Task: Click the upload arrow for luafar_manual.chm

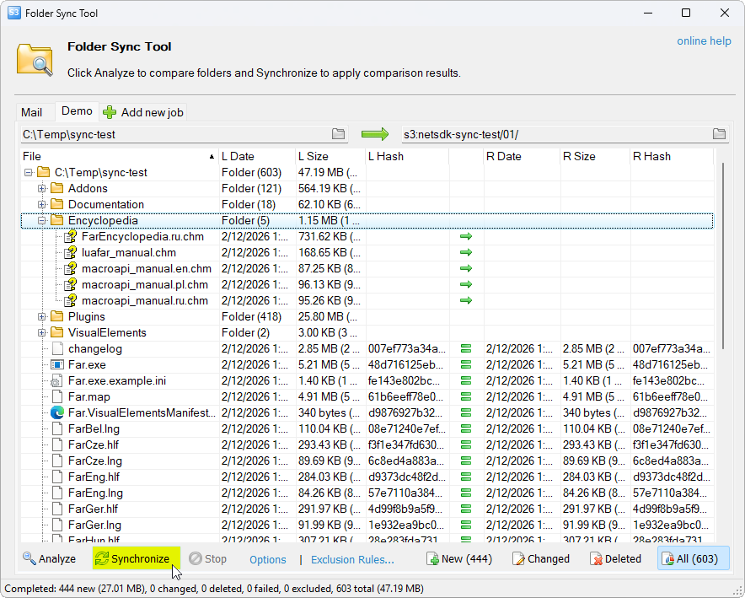Action: pyautogui.click(x=466, y=252)
